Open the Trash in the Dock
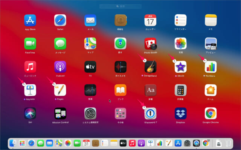The width and height of the screenshot is (241, 150). [228, 143]
